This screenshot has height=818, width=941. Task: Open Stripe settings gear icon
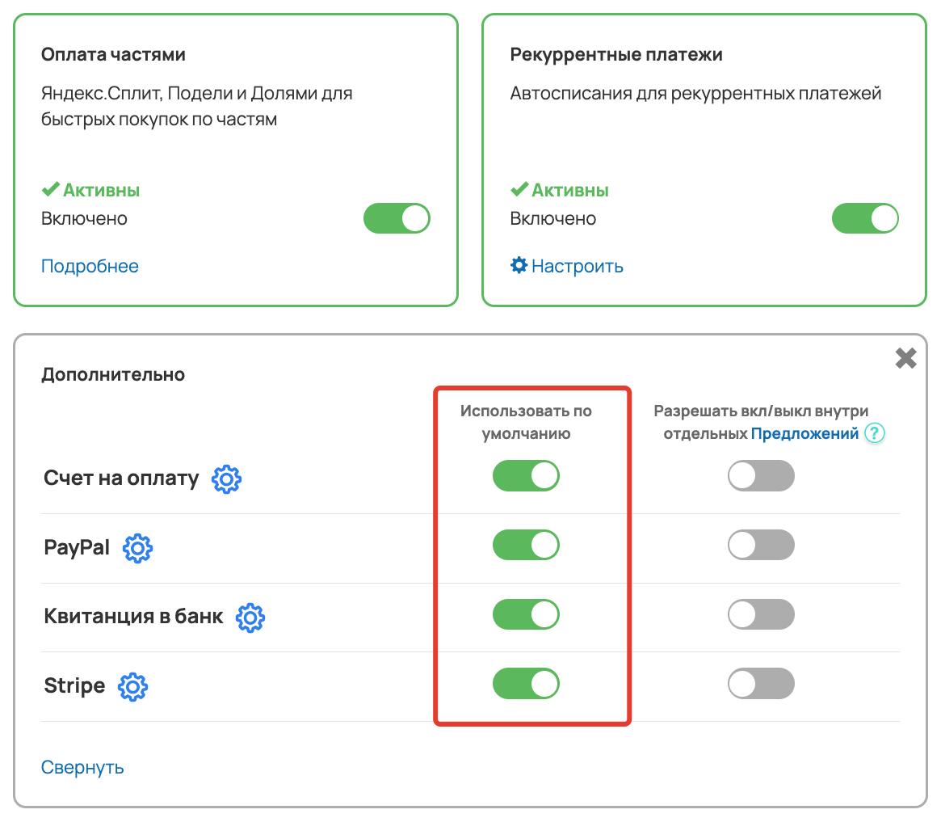[x=132, y=686]
